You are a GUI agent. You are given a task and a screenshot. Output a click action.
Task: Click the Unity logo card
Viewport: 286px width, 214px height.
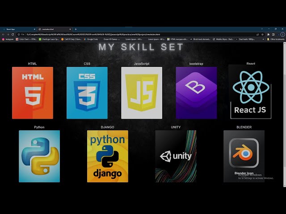(x=176, y=156)
